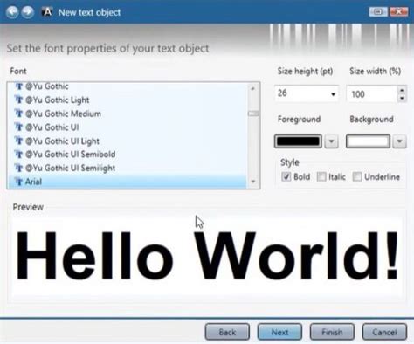The width and height of the screenshot is (414, 344).
Task: Enable the Italic style checkbox
Action: (321, 176)
